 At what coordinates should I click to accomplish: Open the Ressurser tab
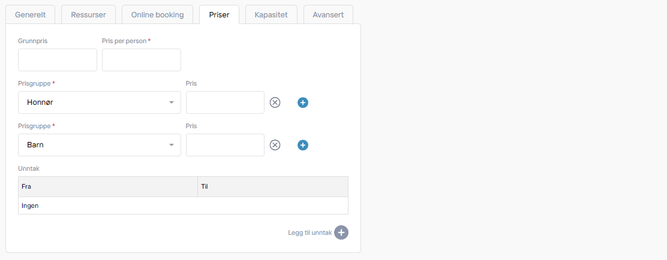(89, 15)
